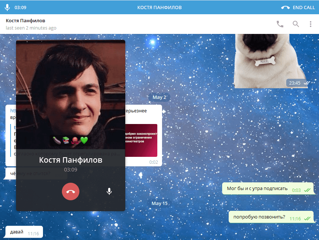Click the "Мог бы и с утра подписать" message
Viewport: 319px width, 240px height.
268,189
